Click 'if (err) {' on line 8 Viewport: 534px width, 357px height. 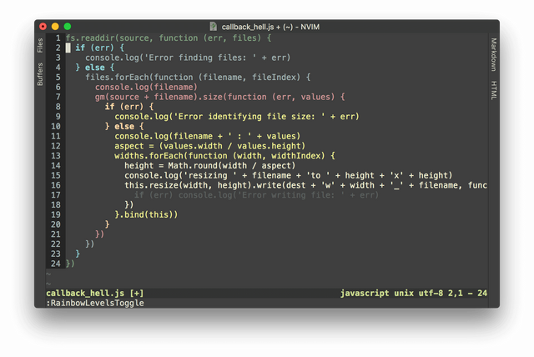point(129,107)
